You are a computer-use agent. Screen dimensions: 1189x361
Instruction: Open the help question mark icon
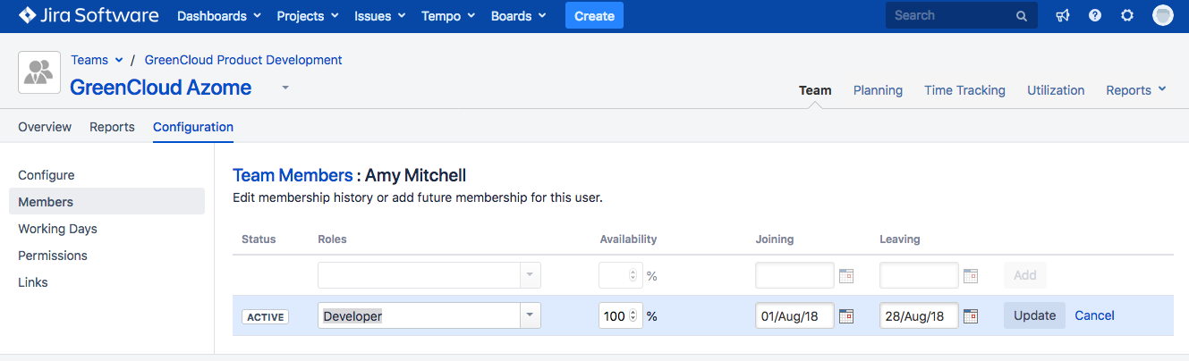tap(1094, 16)
